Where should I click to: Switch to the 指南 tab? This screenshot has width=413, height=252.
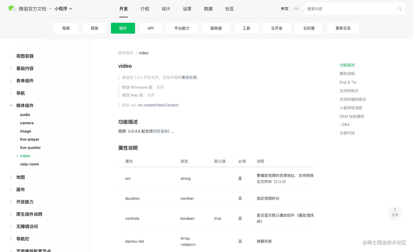[66, 28]
